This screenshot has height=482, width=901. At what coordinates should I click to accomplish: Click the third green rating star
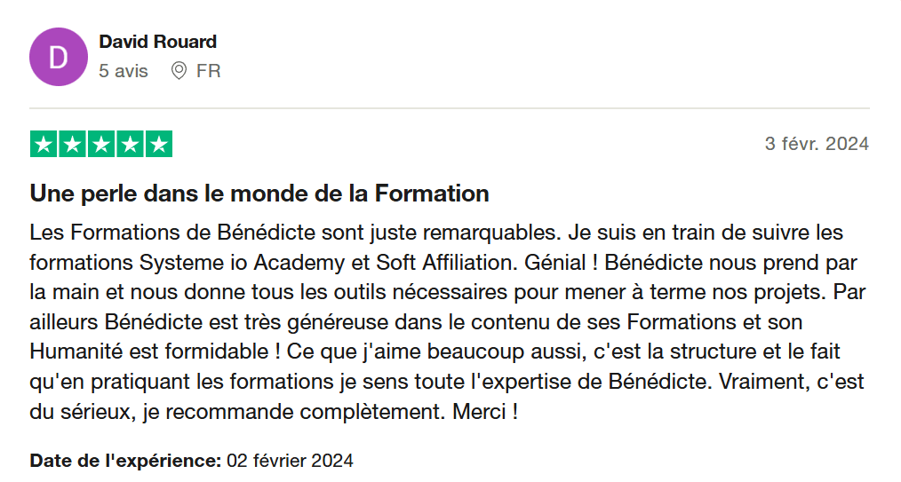tap(101, 144)
